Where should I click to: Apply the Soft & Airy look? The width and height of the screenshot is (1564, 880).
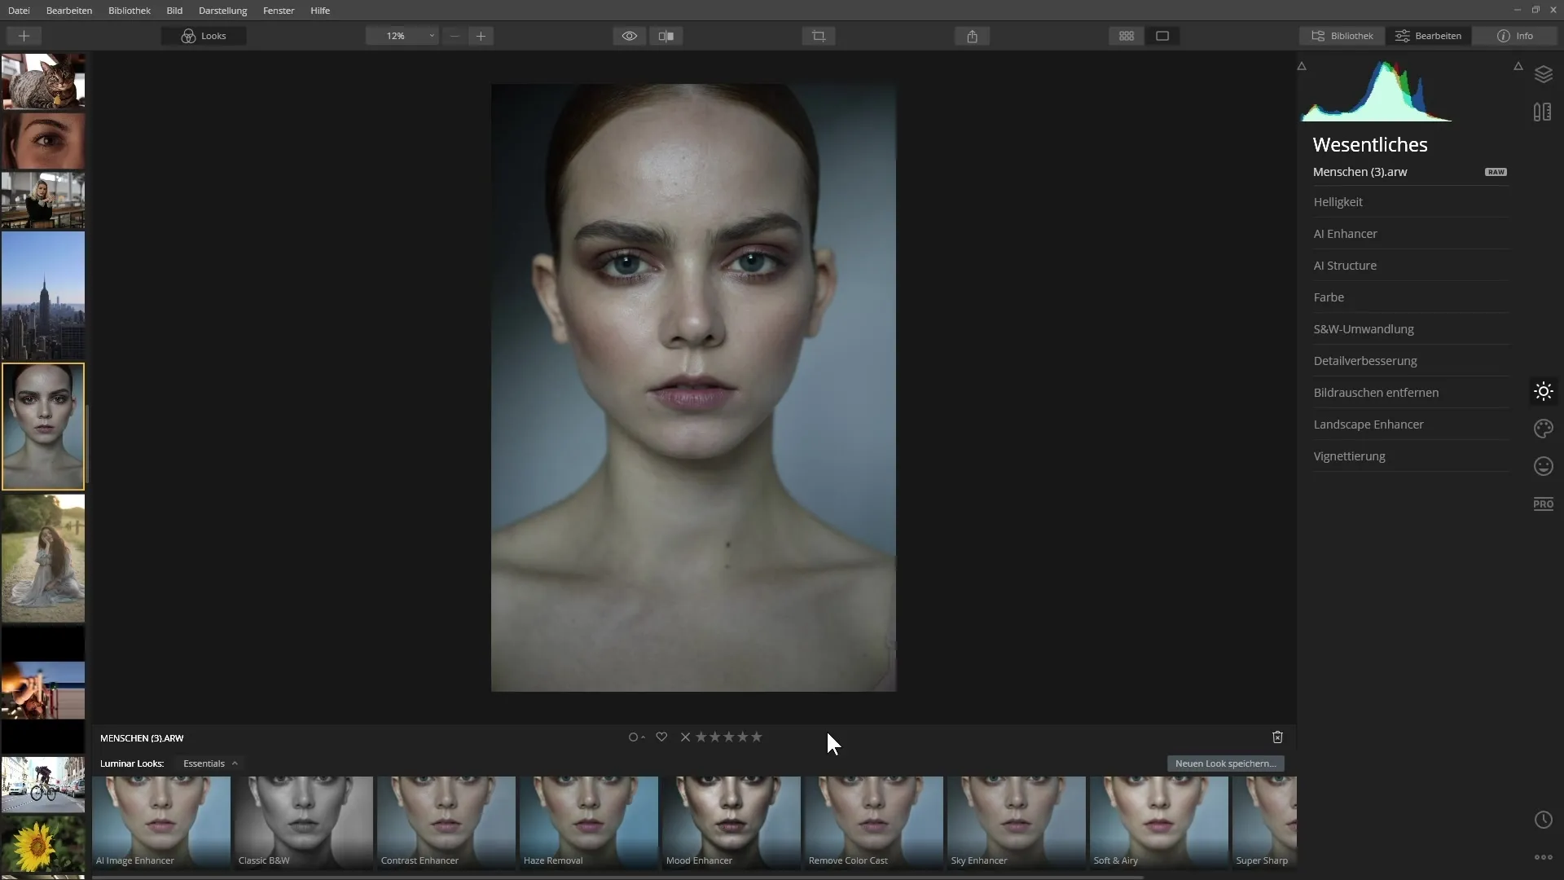[x=1159, y=822]
